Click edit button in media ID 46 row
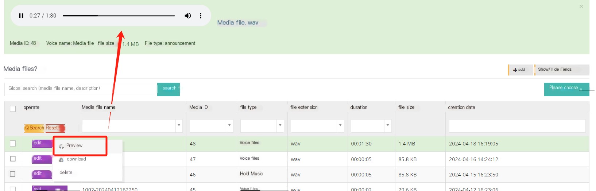Screen dimensions: 596x191 pyautogui.click(x=42, y=174)
